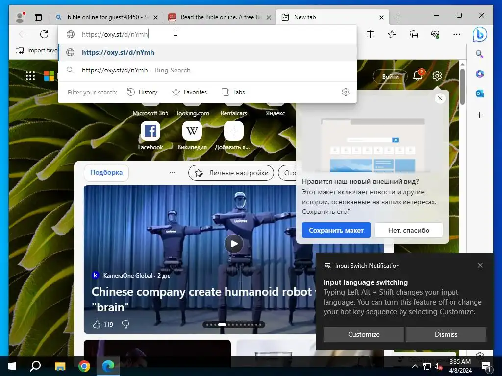This screenshot has width=502, height=376.
Task: Filter search by Favorites
Action: tap(189, 92)
